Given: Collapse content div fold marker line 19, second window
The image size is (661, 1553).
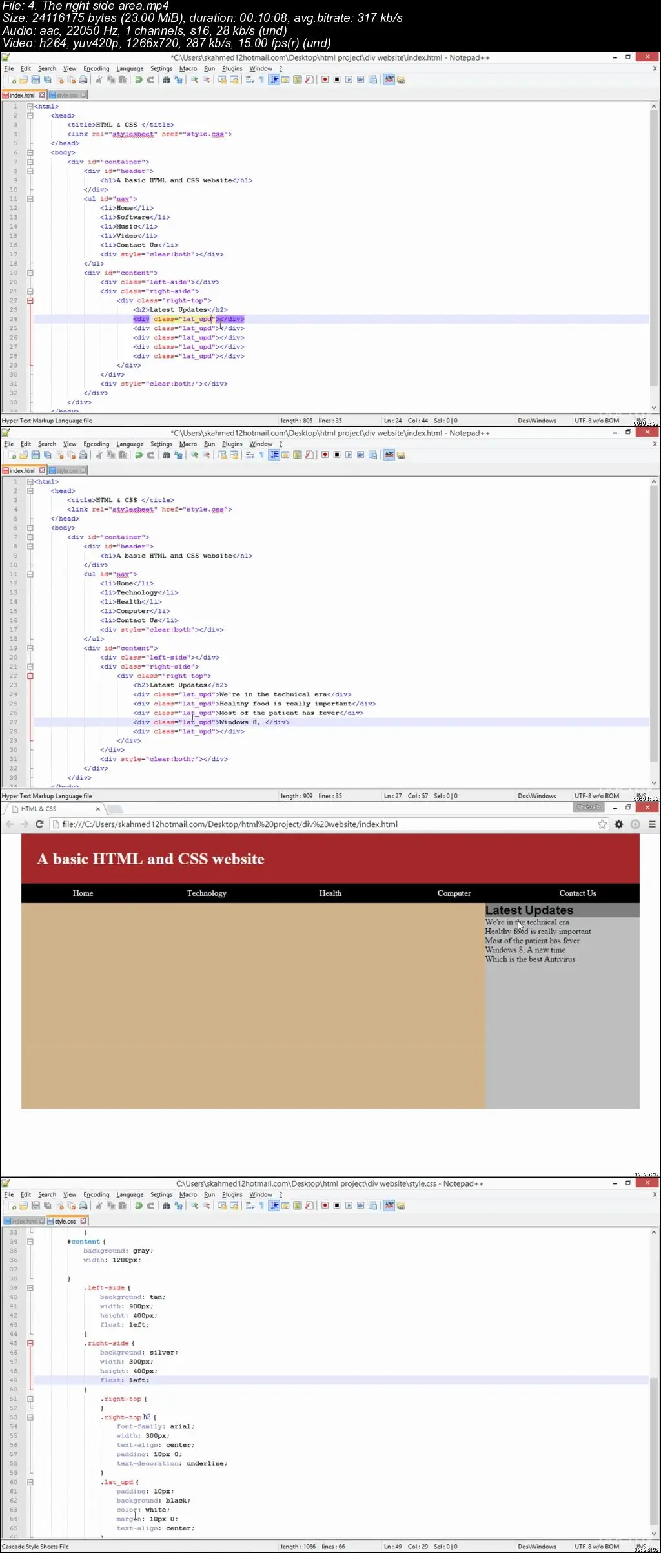Looking at the screenshot, I should point(30,649).
